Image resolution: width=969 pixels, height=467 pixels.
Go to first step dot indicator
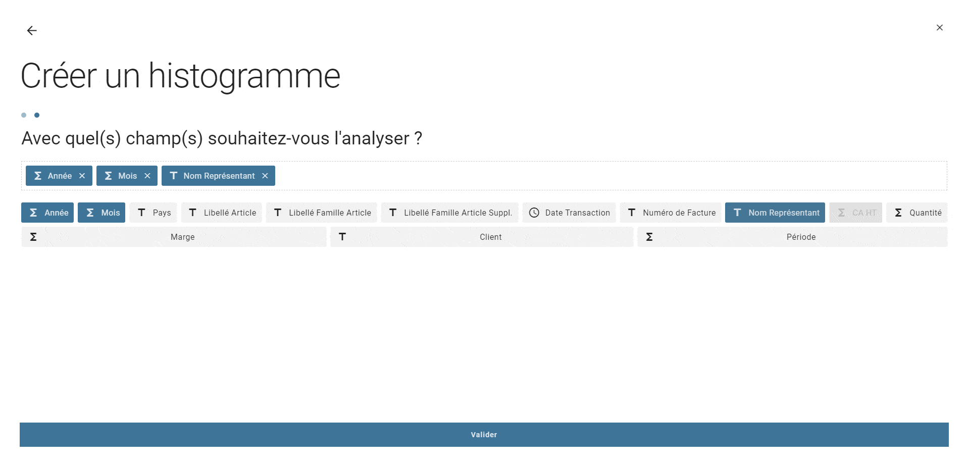click(24, 115)
